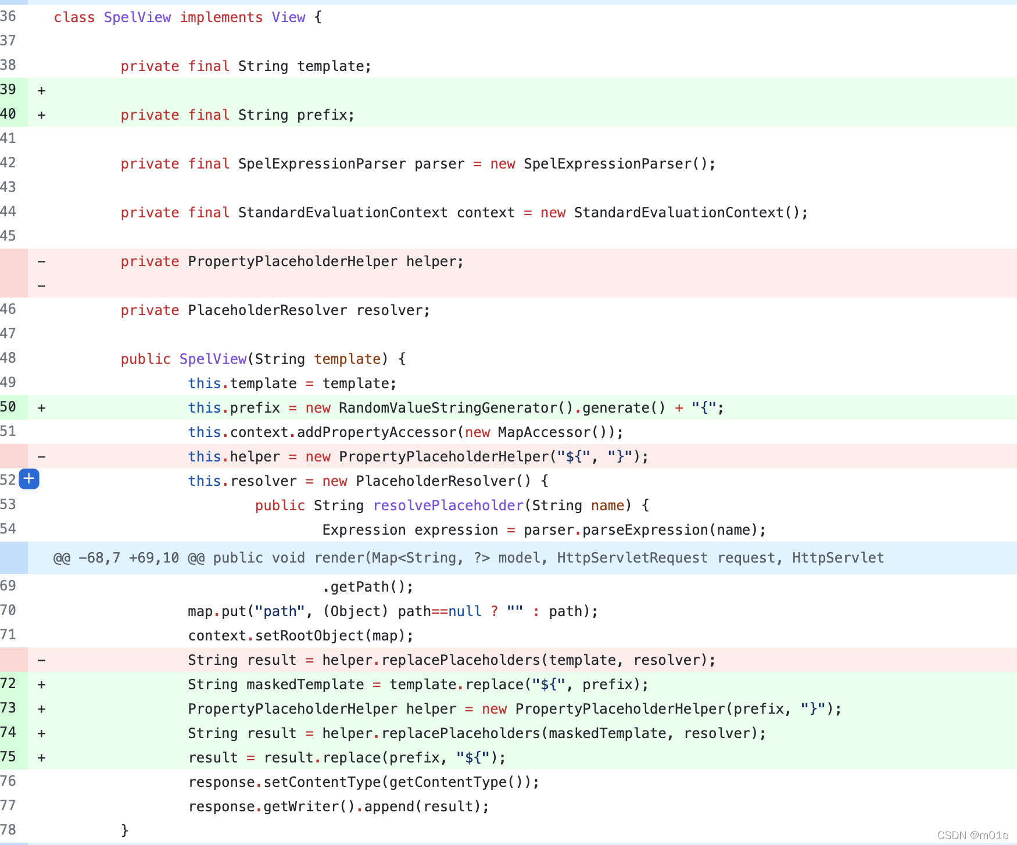
Task: Click 'response.setContentType(getContentType());' line
Action: coord(364,782)
